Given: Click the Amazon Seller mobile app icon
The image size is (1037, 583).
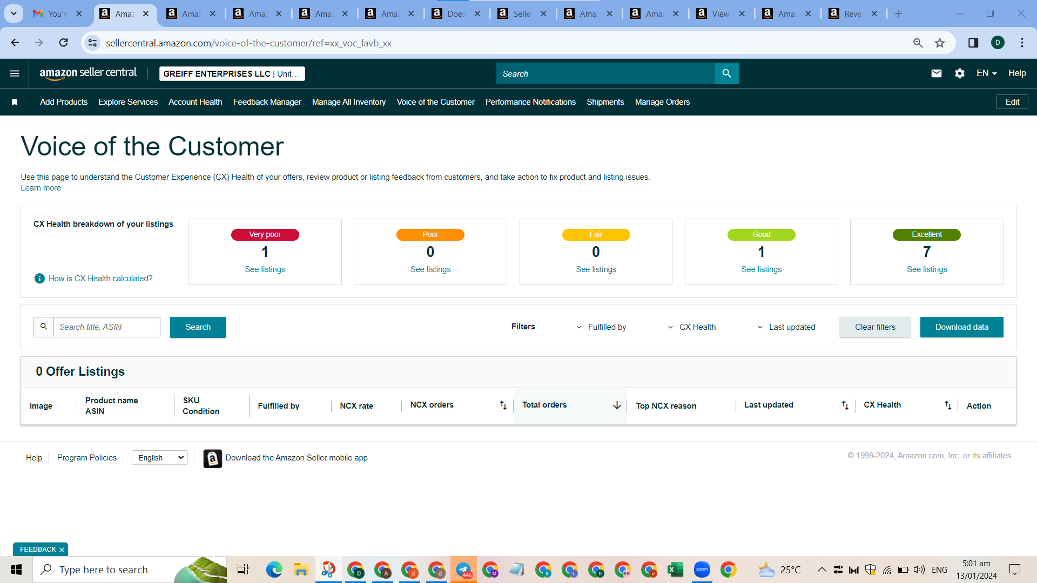Looking at the screenshot, I should (213, 458).
